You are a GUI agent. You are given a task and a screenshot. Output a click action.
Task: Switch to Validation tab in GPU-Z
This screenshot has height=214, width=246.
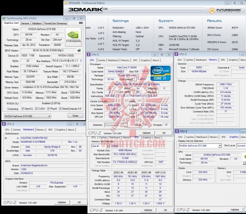pos(37,23)
